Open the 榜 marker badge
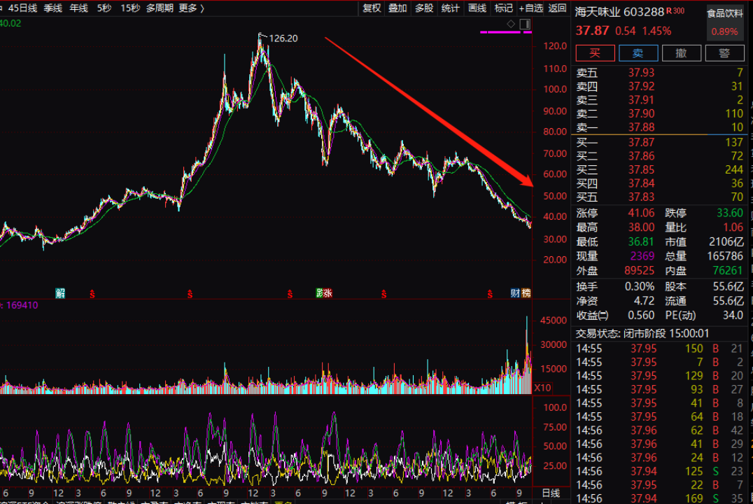 pos(526,293)
